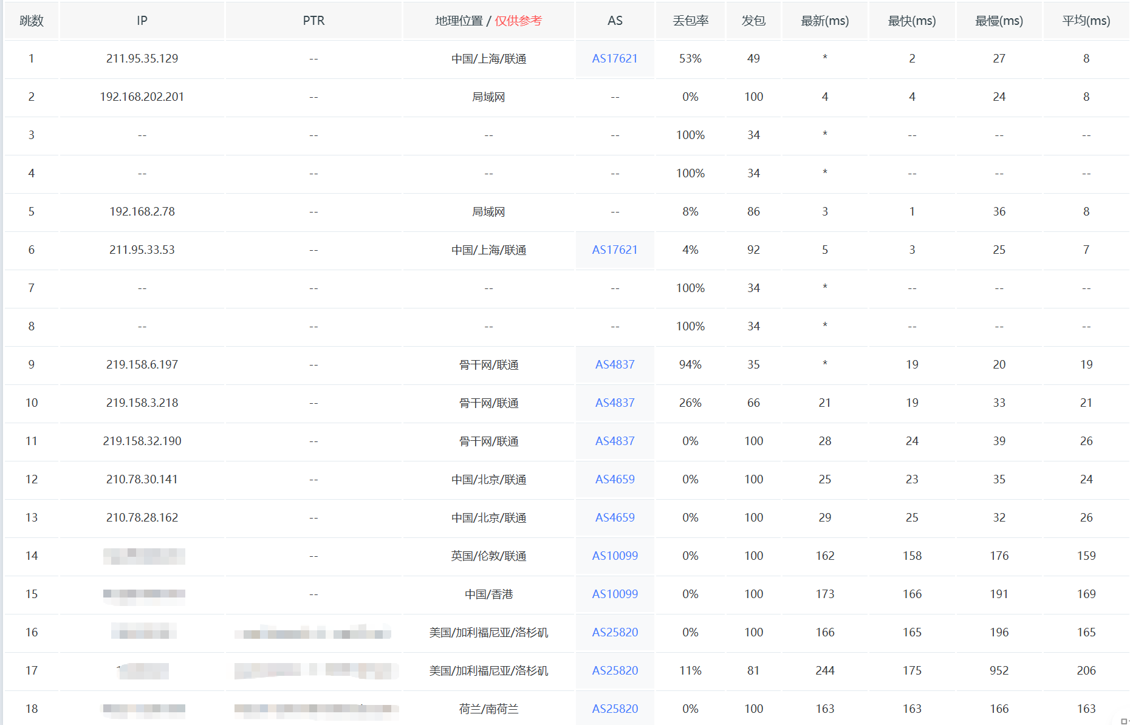1130x725 pixels.
Task: Open AS17621 link for IP 211.95.33.53
Action: tap(615, 250)
